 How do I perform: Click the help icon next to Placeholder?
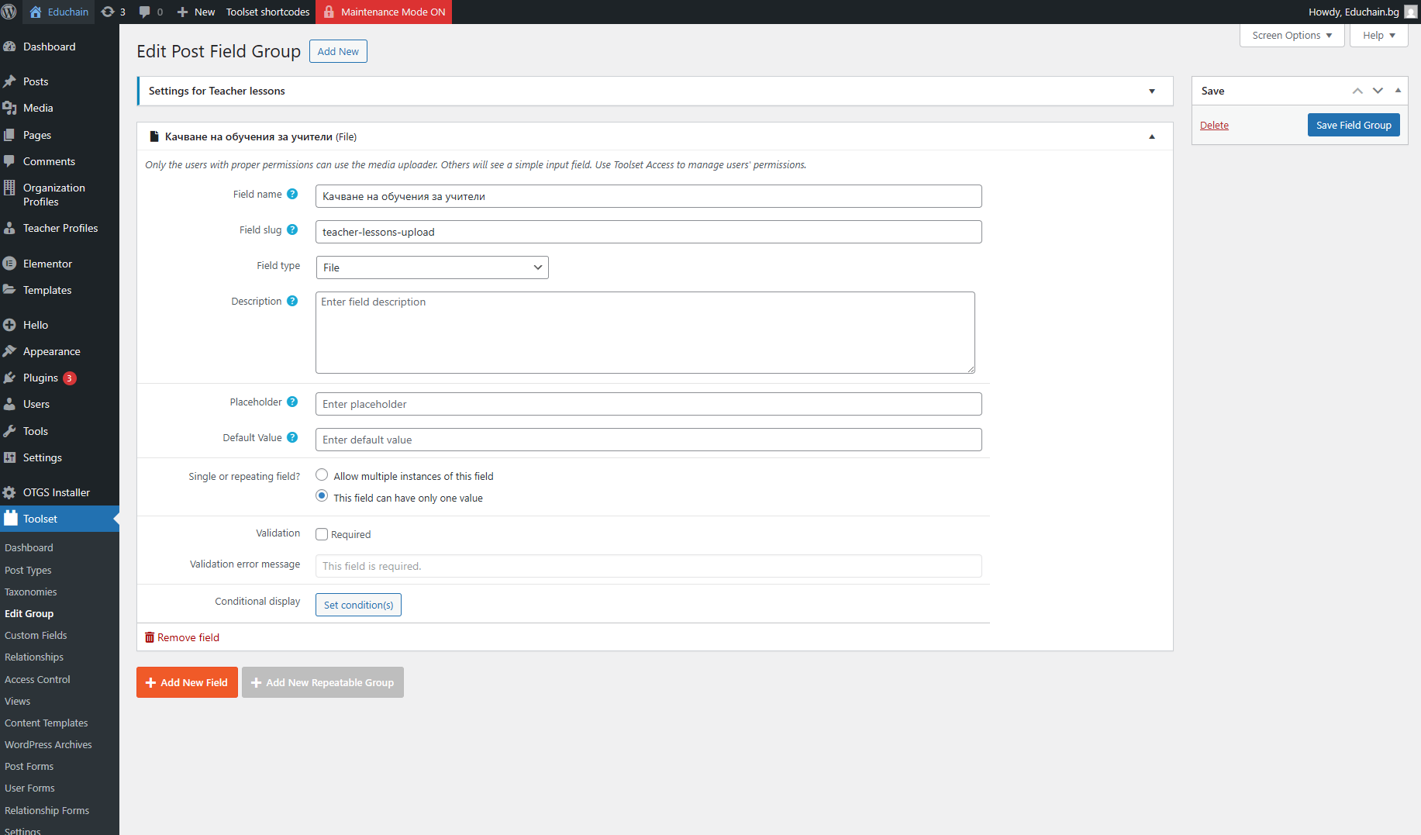[x=292, y=402]
